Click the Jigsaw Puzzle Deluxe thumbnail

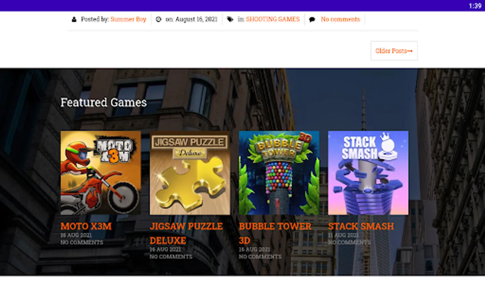[x=190, y=173]
